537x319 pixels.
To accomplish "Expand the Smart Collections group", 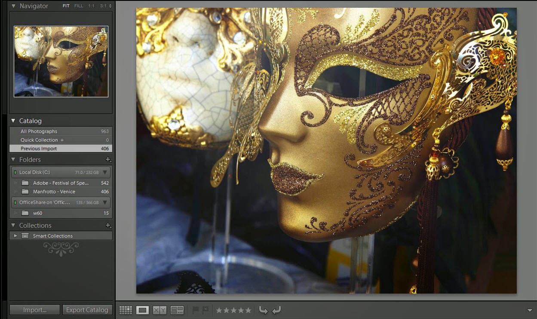I will 16,235.
